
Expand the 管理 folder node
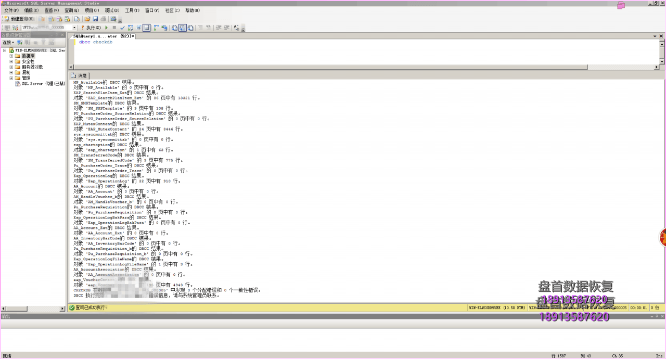(11, 78)
